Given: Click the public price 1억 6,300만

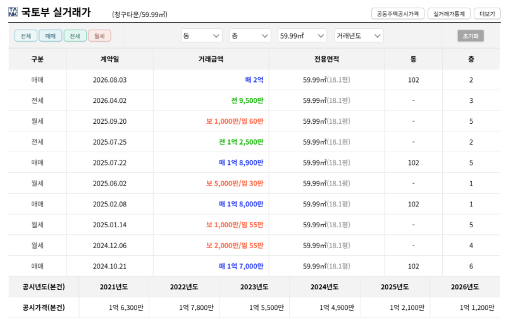Looking at the screenshot, I should (126, 308).
